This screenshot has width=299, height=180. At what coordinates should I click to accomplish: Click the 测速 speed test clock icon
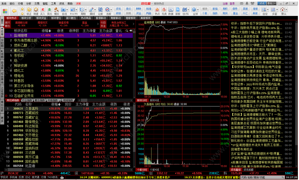36,11
